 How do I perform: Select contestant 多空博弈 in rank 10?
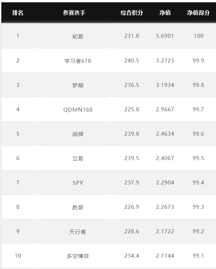(x=78, y=256)
